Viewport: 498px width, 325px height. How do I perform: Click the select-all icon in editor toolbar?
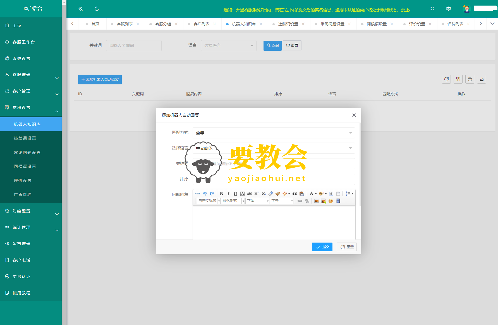(x=331, y=194)
